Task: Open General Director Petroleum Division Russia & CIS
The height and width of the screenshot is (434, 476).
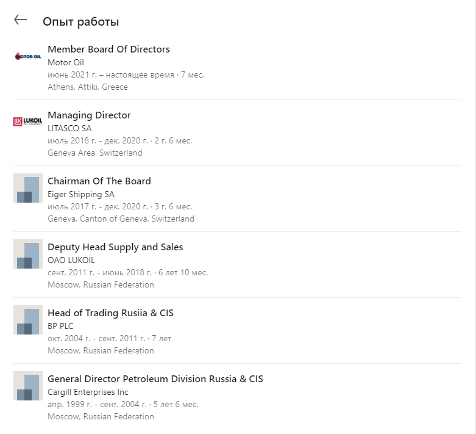Action: (x=155, y=379)
